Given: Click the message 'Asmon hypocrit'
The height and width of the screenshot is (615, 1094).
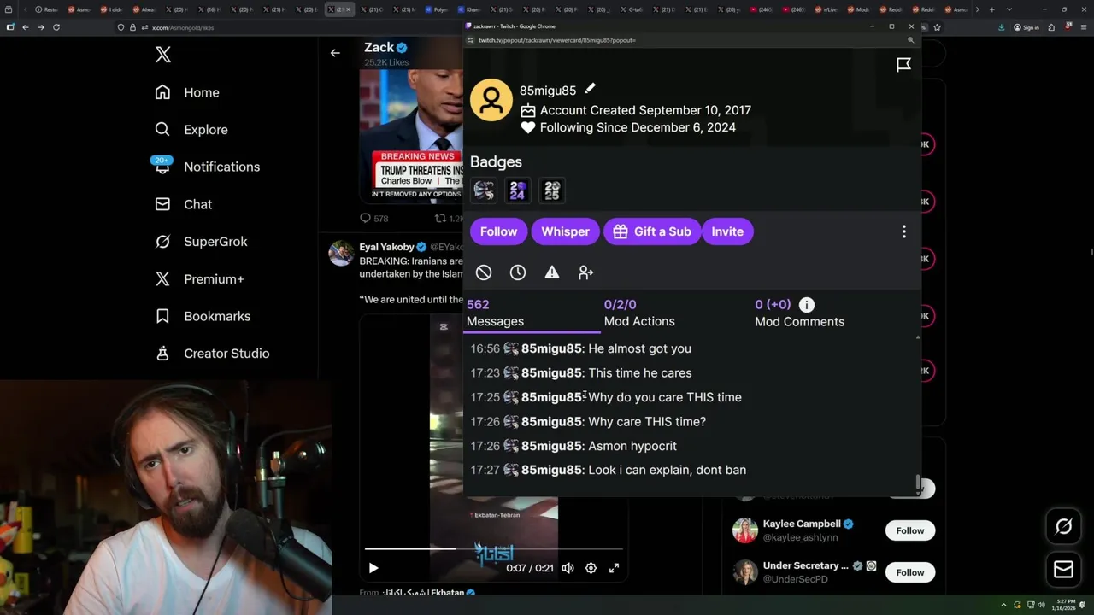Looking at the screenshot, I should tap(632, 446).
